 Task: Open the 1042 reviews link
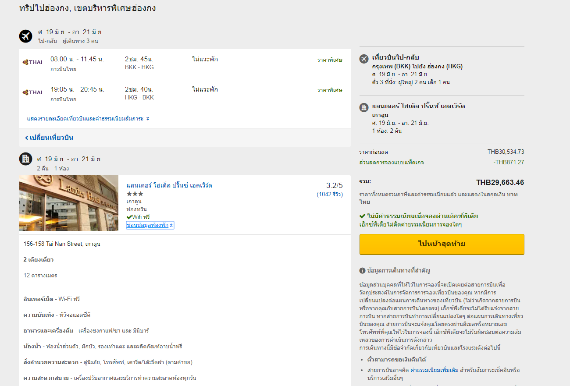click(x=330, y=194)
